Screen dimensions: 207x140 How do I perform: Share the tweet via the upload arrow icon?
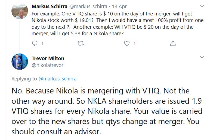(x=172, y=43)
